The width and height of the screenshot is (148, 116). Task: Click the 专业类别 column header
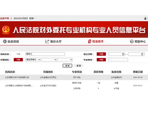click(77, 72)
